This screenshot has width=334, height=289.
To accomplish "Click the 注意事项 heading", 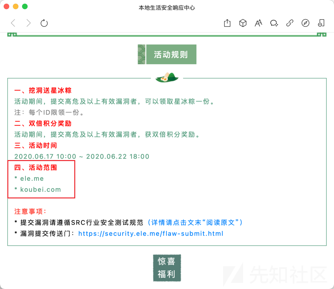I will click(30, 212).
